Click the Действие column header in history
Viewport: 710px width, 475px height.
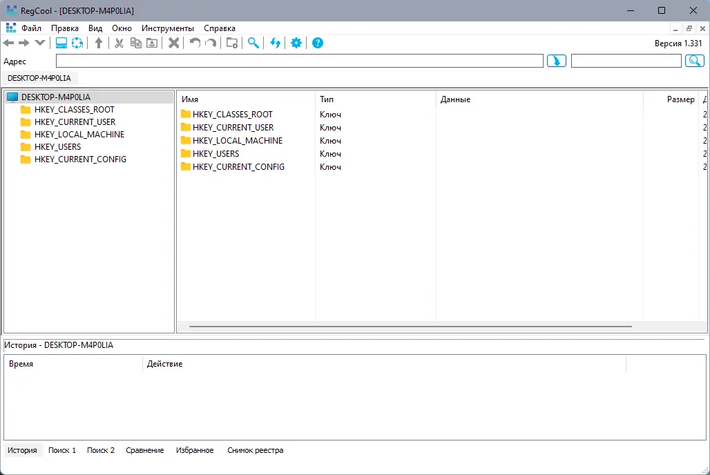pyautogui.click(x=385, y=364)
